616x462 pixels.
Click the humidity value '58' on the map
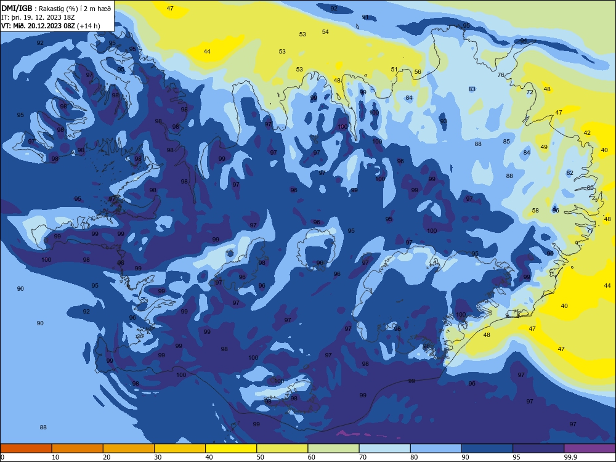535,211
